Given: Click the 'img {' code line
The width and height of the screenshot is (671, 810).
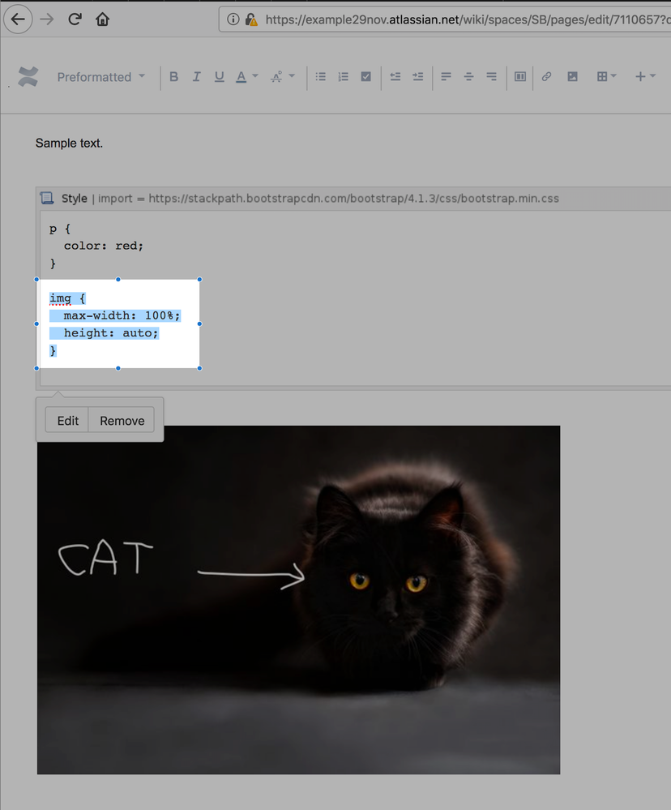Looking at the screenshot, I should coord(67,298).
